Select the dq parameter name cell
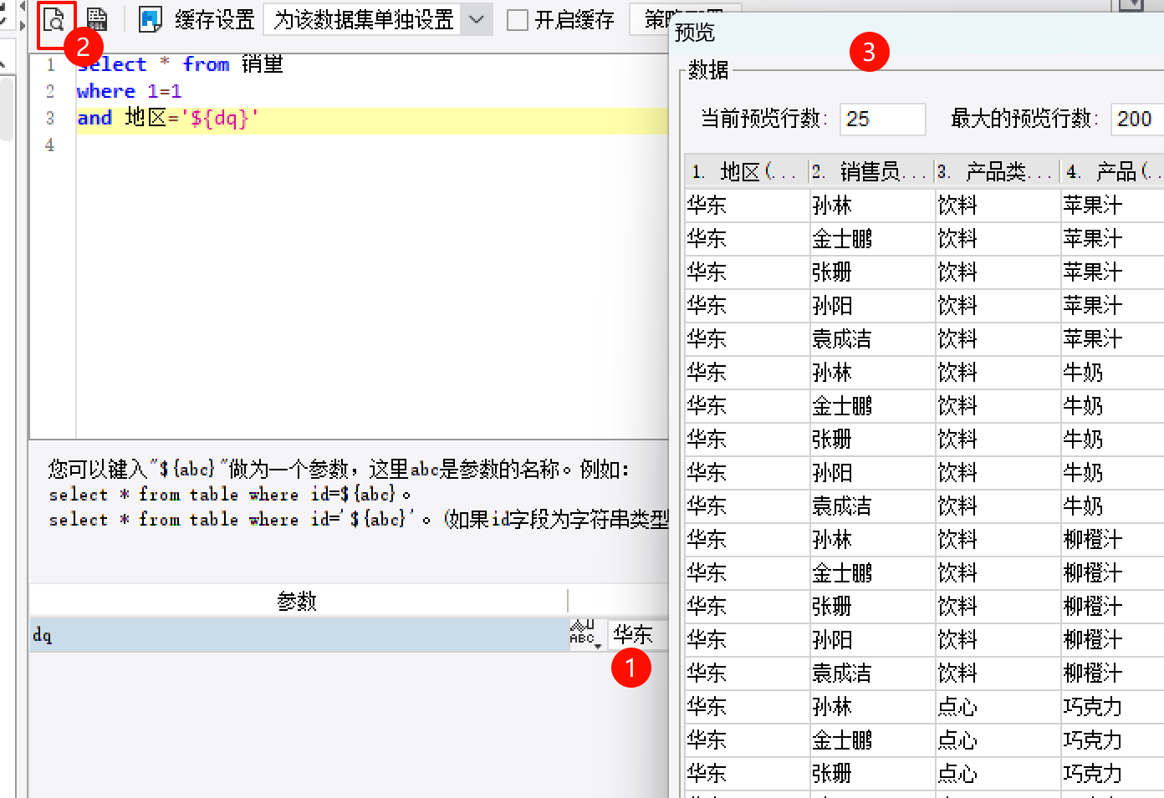The image size is (1164, 798). tap(299, 635)
